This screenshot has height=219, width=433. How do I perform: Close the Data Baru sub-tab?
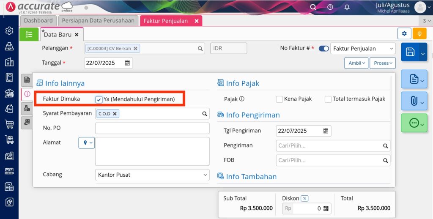pos(77,35)
